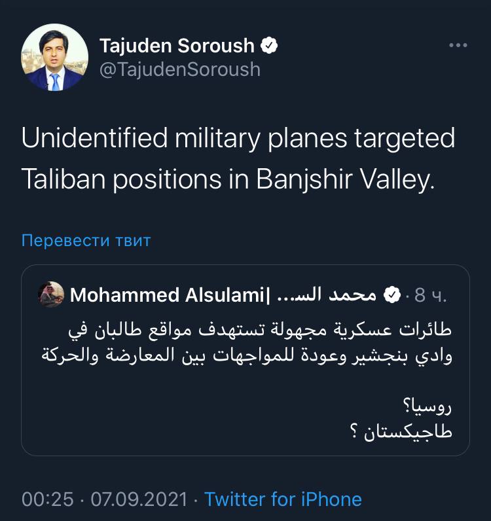The height and width of the screenshot is (521, 491).
Task: Click the verified badge in the quoted tweet
Action: (x=391, y=296)
